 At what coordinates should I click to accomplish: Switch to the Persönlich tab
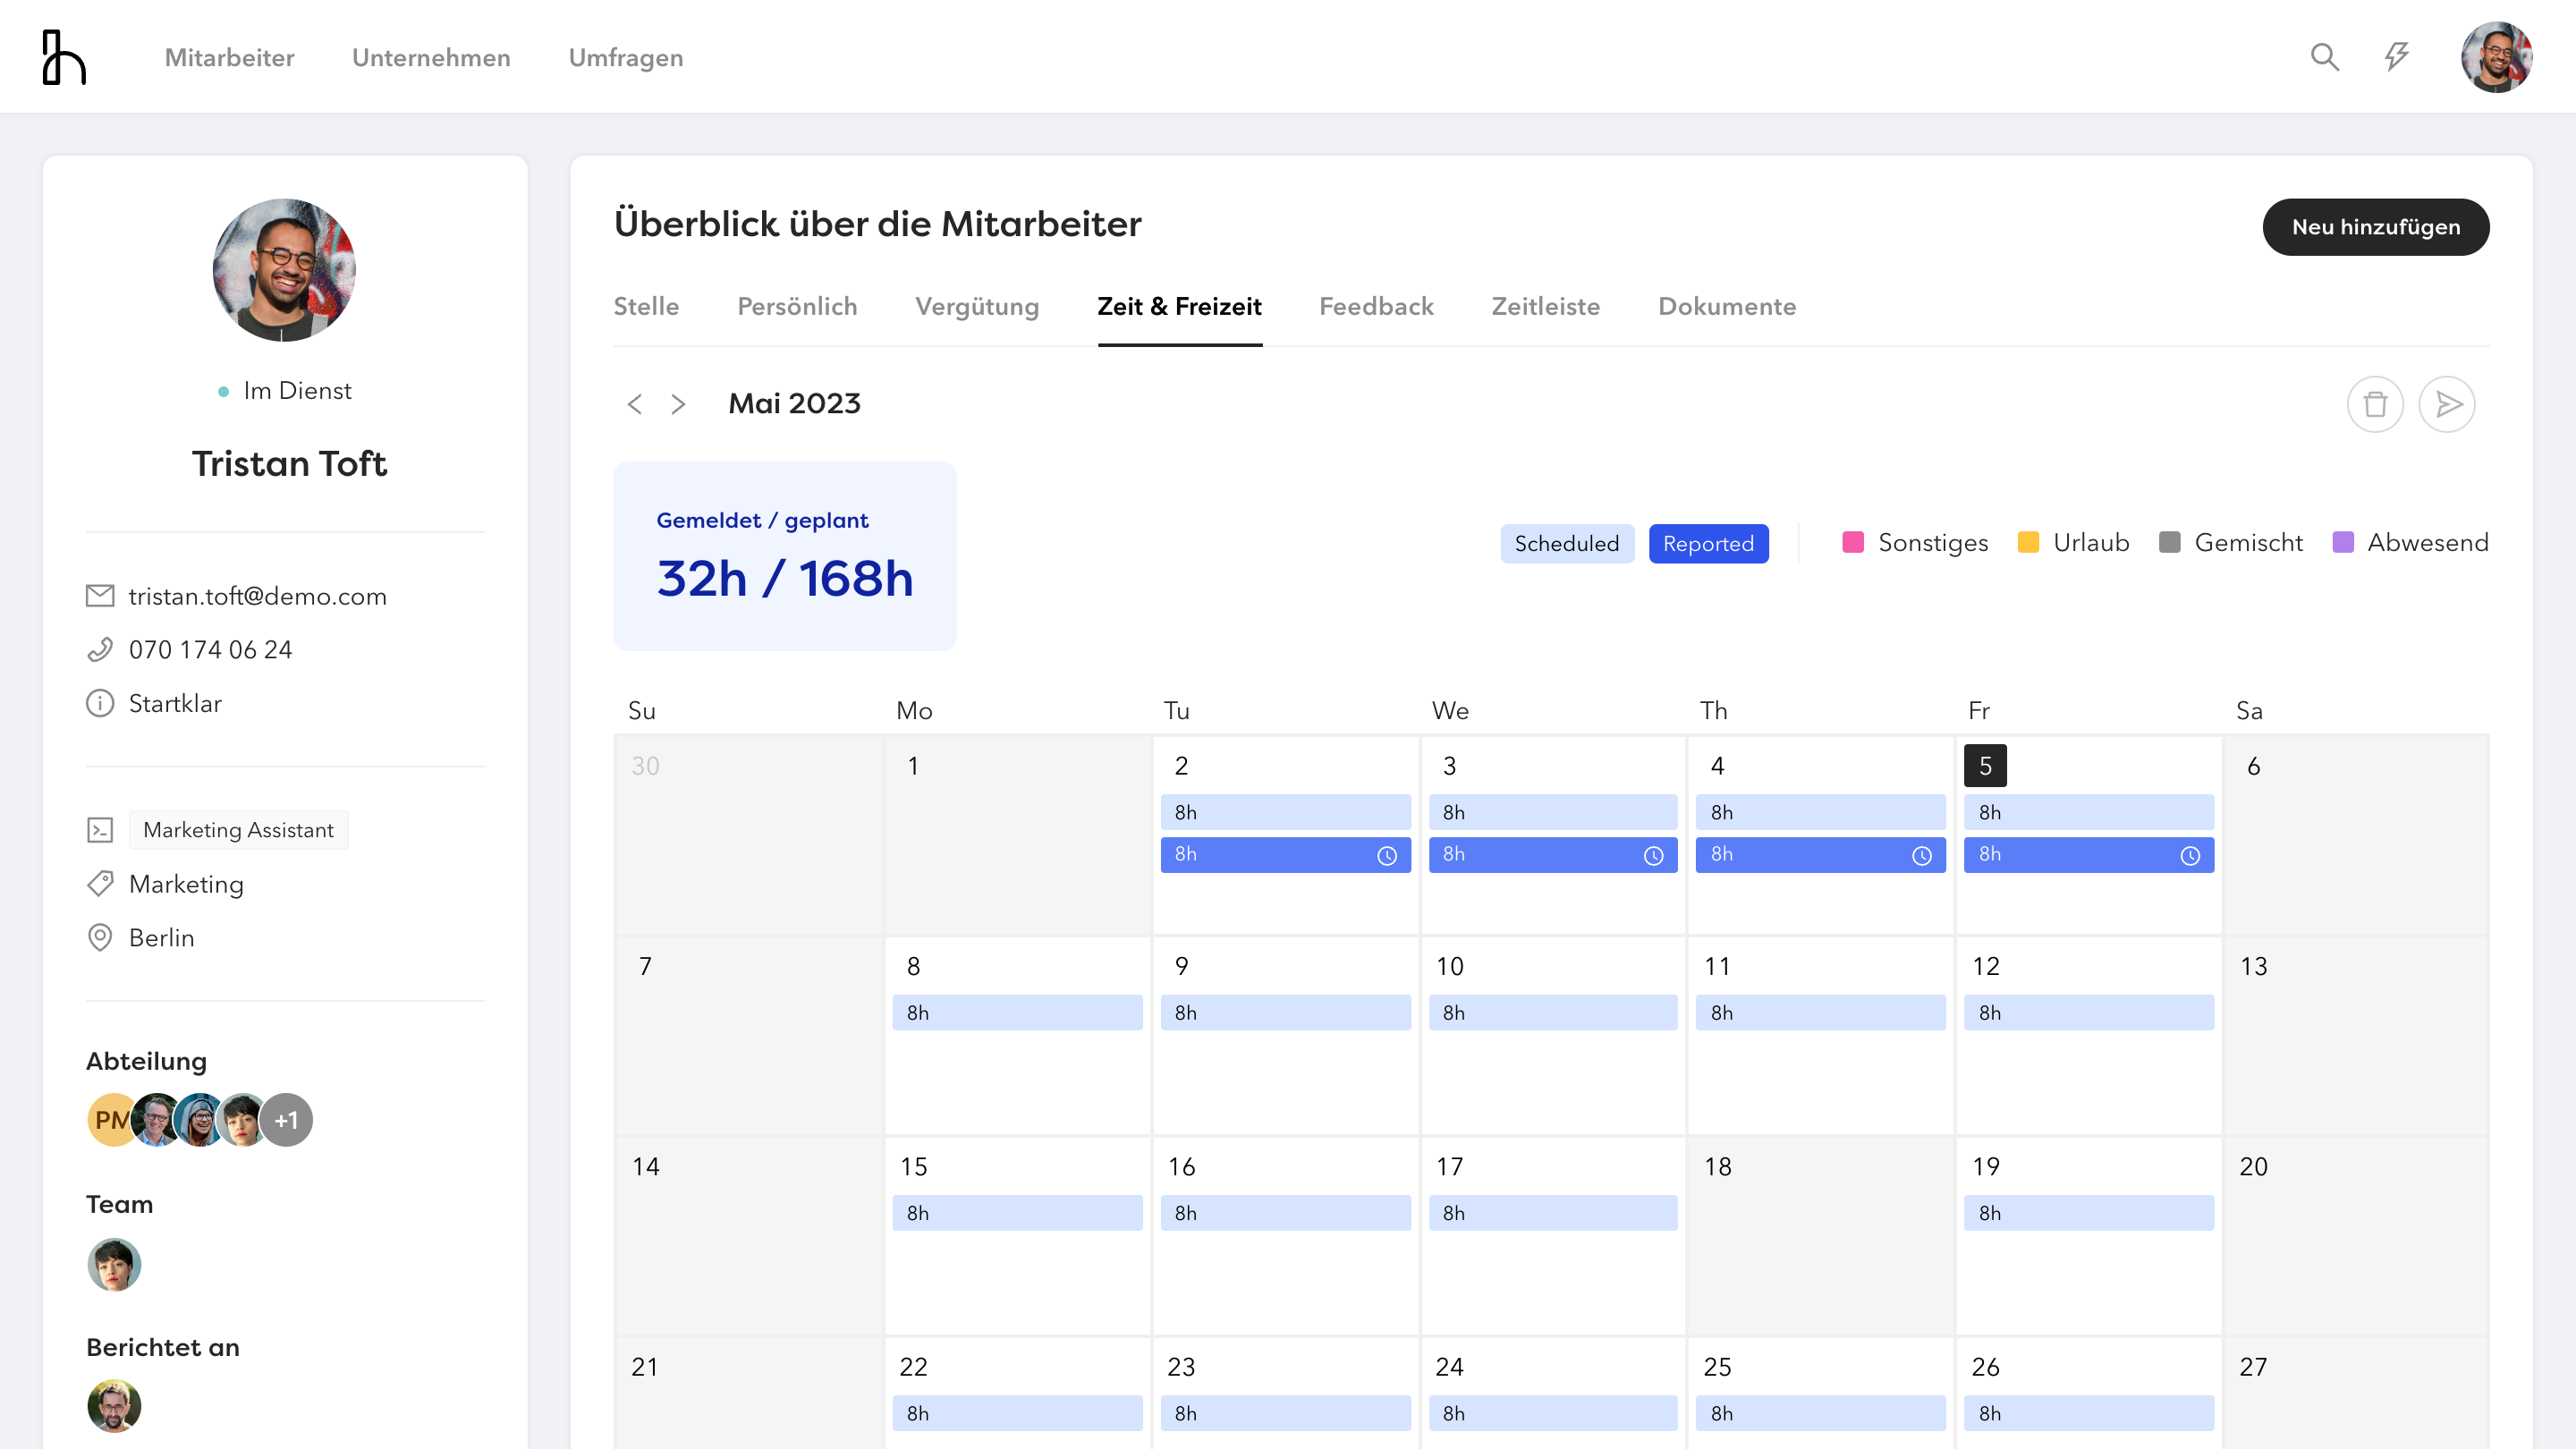797,306
